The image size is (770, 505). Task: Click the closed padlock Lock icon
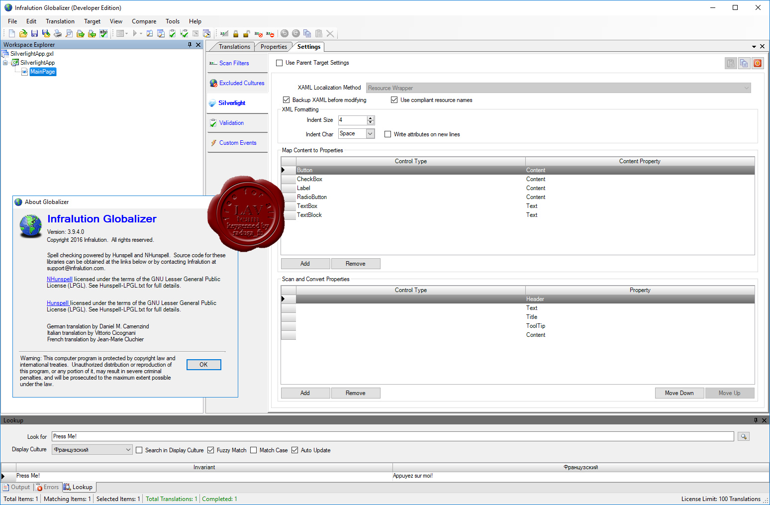pos(236,33)
